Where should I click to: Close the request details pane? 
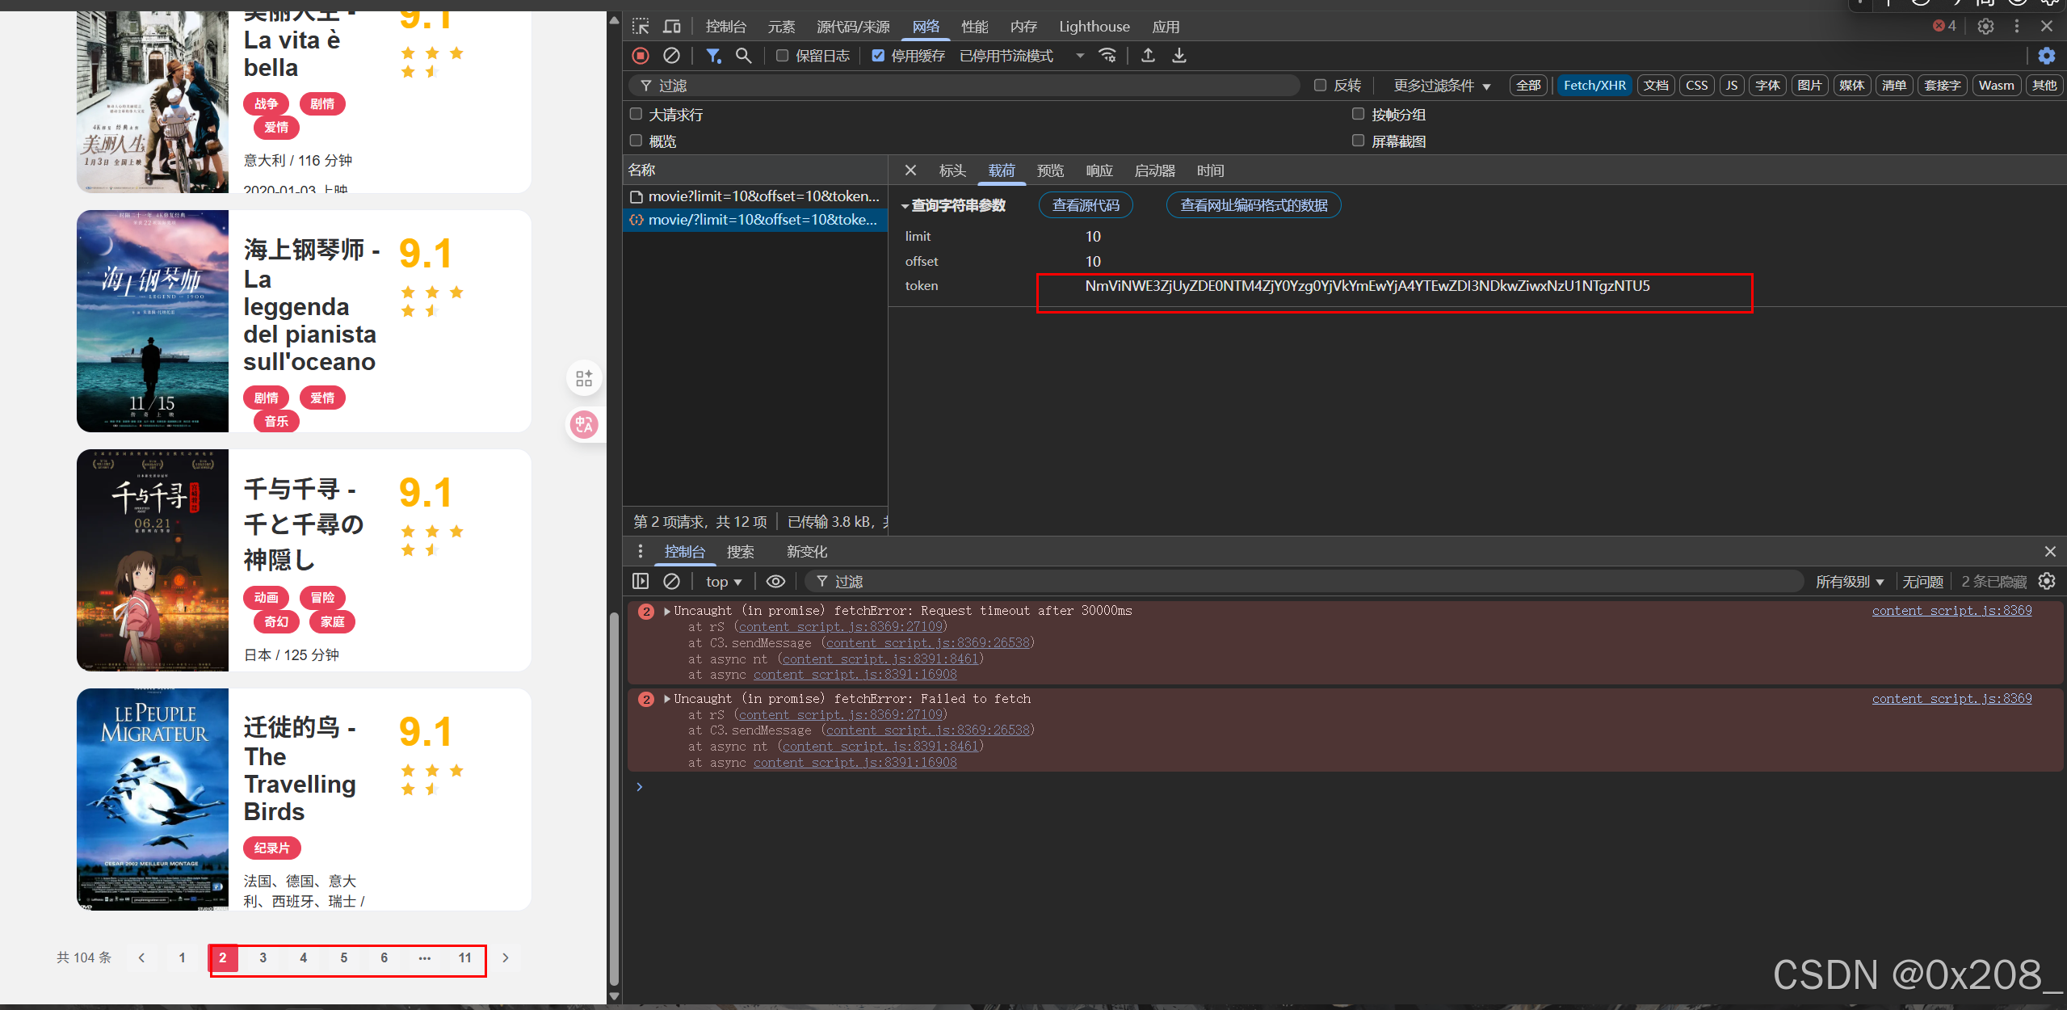coord(910,170)
